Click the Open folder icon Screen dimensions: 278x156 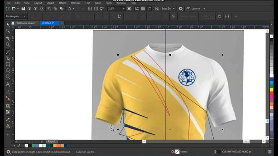13,9
